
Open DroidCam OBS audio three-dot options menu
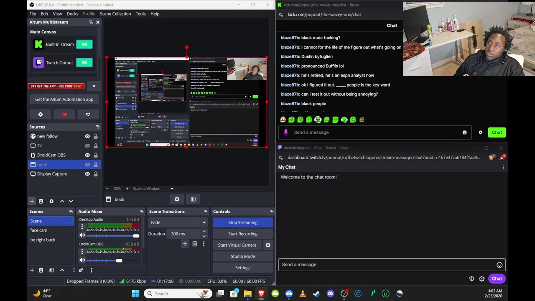(x=82, y=252)
